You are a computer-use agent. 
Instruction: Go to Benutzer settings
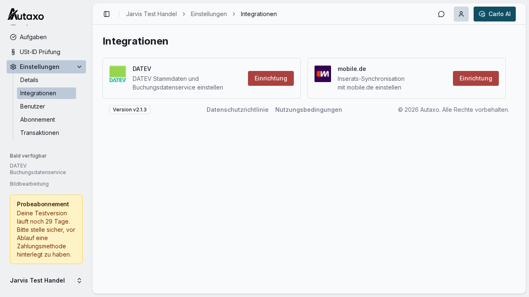click(x=46, y=106)
